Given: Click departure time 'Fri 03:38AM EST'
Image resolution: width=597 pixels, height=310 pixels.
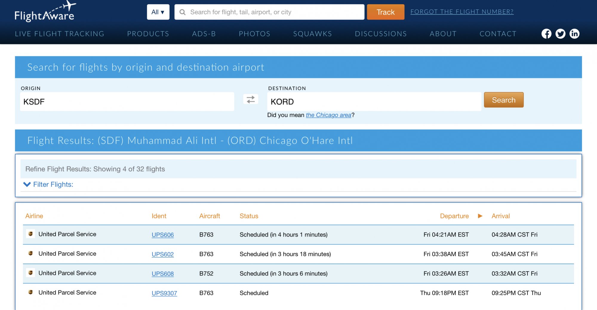Looking at the screenshot, I should pos(446,254).
